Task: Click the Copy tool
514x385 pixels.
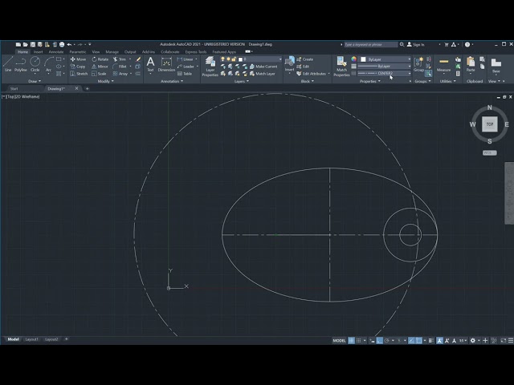Action: pos(78,67)
